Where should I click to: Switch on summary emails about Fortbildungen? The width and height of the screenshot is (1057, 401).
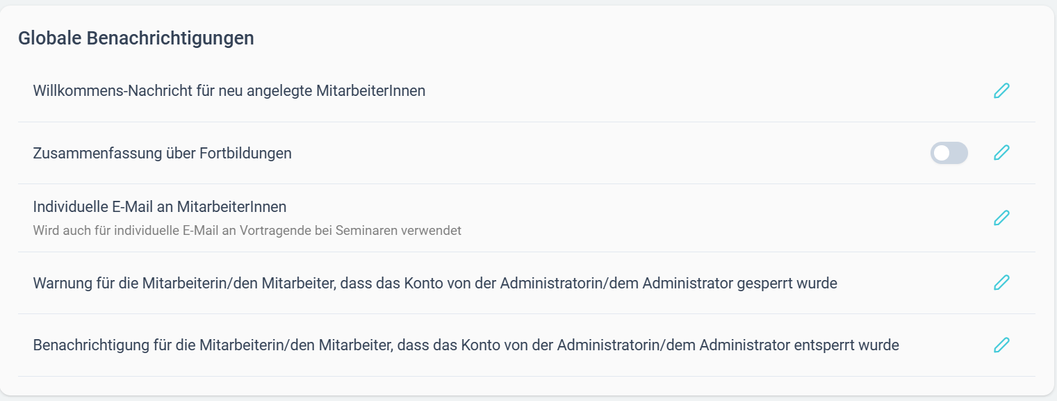pyautogui.click(x=949, y=153)
